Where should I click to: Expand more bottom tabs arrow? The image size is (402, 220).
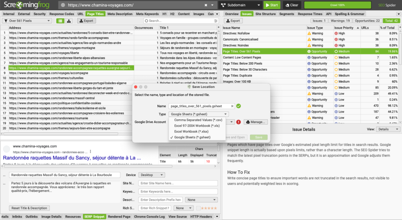click(x=217, y=217)
